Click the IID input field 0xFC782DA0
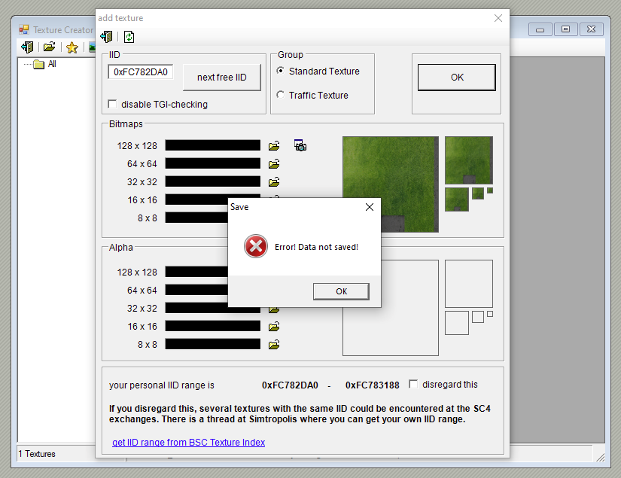This screenshot has height=478, width=621. (x=141, y=72)
